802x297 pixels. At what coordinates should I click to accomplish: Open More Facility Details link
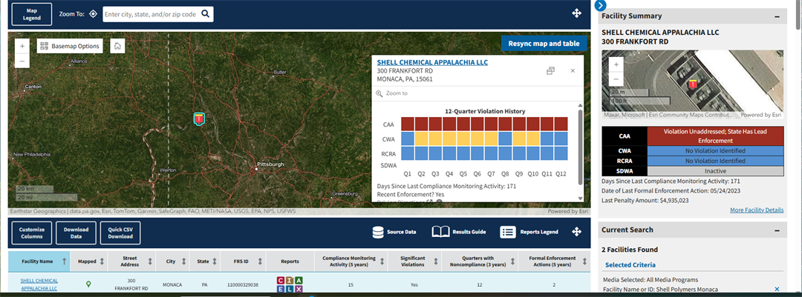pos(756,210)
